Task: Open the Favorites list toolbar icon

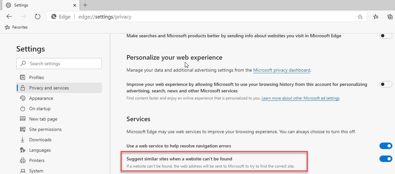Action: [x=376, y=17]
